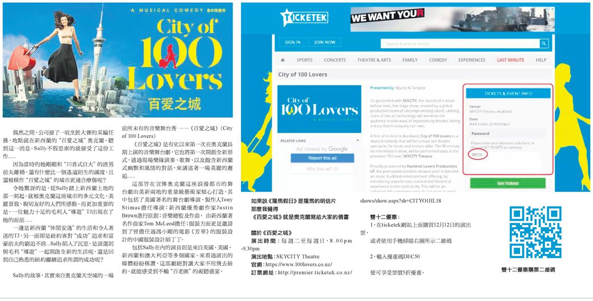Viewport: 593px width, 301px height.
Task: Click the Ad closed by Google text
Action: [322, 149]
